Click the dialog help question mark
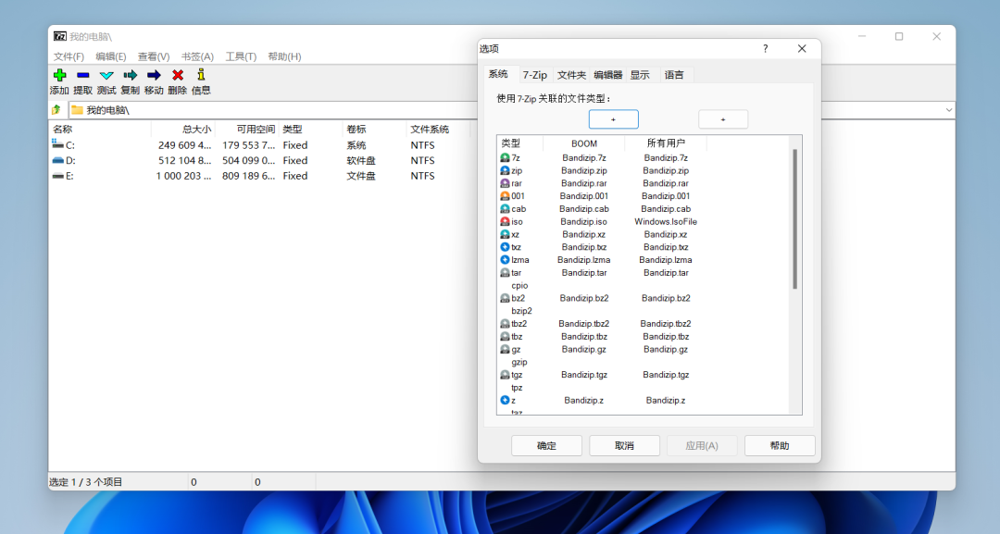1000x534 pixels. click(x=766, y=48)
